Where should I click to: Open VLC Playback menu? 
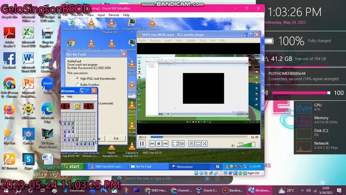[x=155, y=41]
